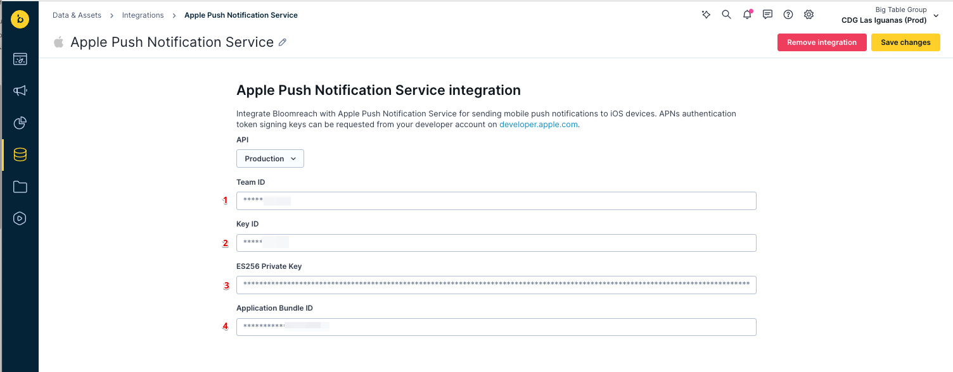This screenshot has height=372, width=953.
Task: Open the notifications bell icon
Action: [747, 15]
